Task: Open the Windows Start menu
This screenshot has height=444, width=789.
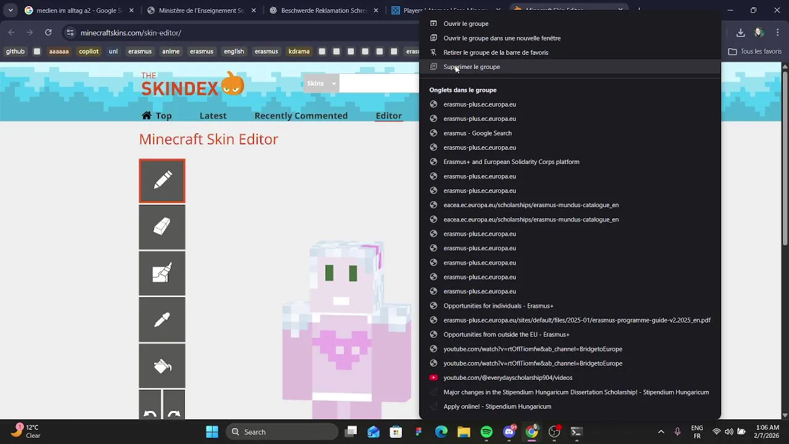Action: pyautogui.click(x=212, y=432)
